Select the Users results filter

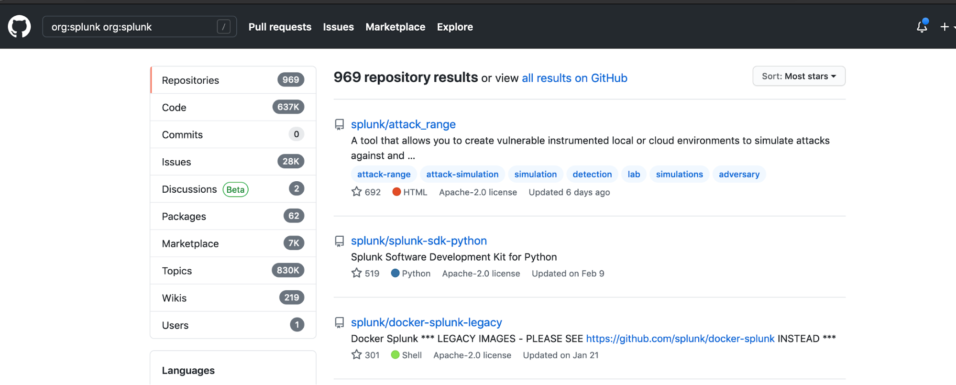tap(233, 325)
